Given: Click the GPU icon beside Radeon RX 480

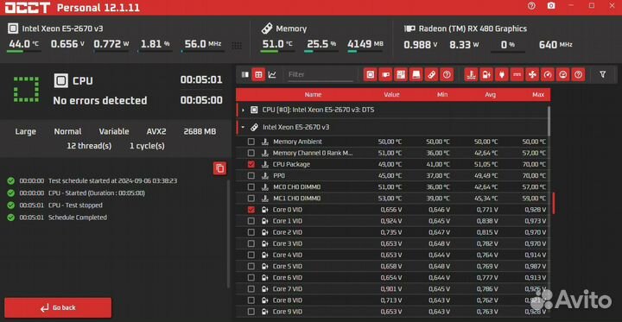Looking at the screenshot, I should 409,28.
